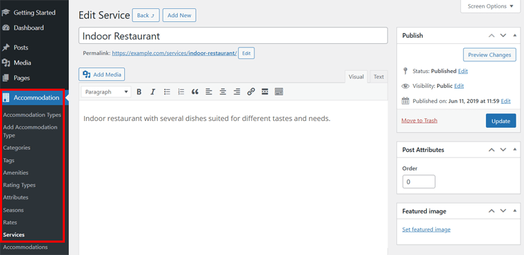Move Post Attributes box down

503,150
